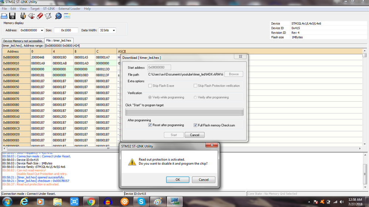The image size is (369, 207).
Task: Open Skype from the taskbar
Action: (x=141, y=201)
